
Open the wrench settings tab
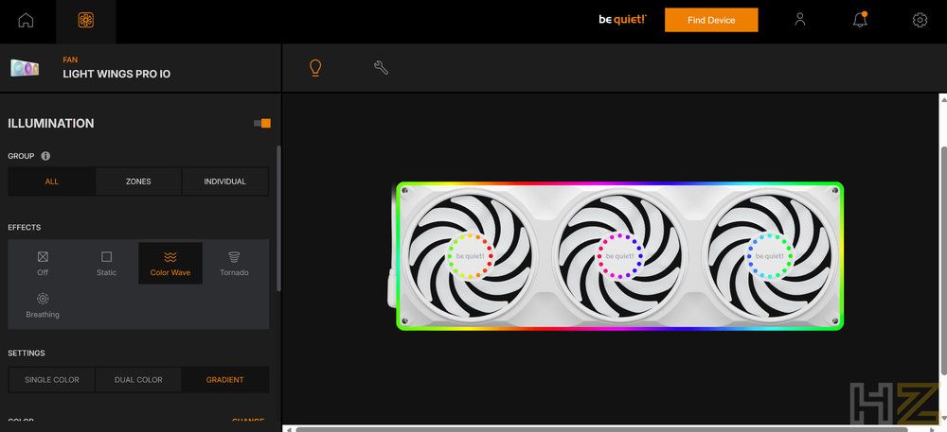click(x=381, y=67)
